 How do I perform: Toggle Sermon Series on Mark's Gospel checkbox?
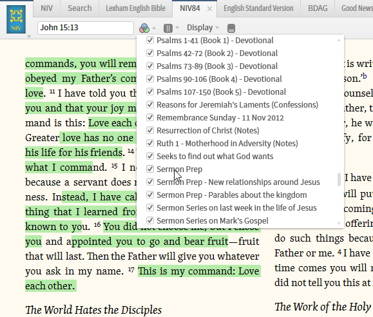pyautogui.click(x=150, y=220)
